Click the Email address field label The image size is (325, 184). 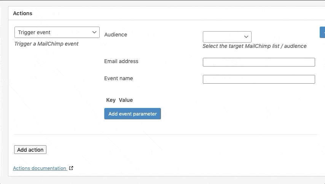pos(121,61)
